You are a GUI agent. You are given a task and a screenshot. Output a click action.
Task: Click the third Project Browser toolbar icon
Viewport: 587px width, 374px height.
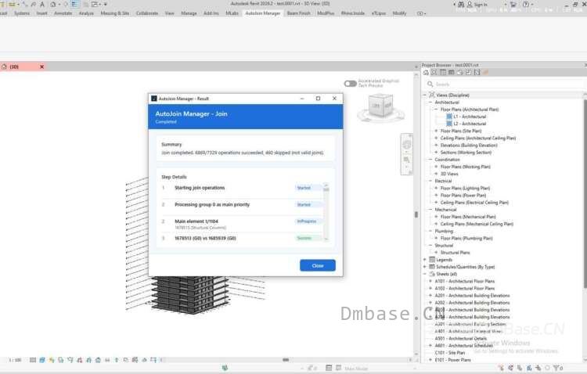[x=443, y=73]
